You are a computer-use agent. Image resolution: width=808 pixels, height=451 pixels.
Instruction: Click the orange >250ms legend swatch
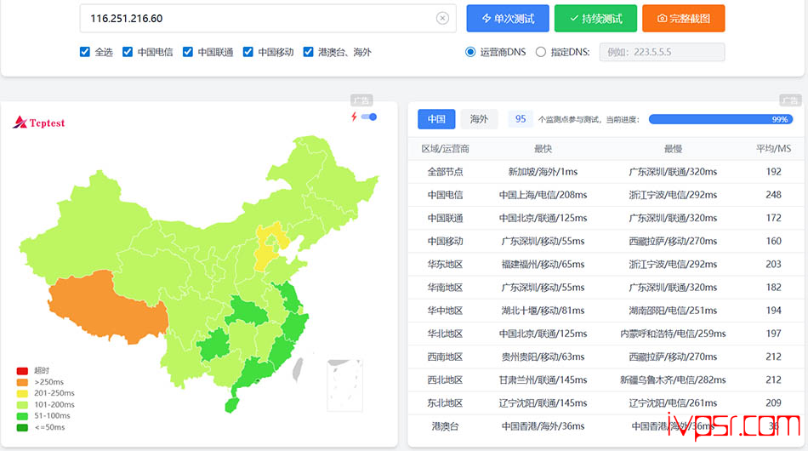pos(22,382)
